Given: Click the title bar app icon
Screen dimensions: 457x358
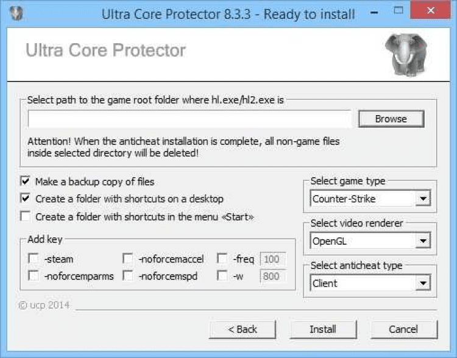Looking at the screenshot, I should [x=14, y=13].
